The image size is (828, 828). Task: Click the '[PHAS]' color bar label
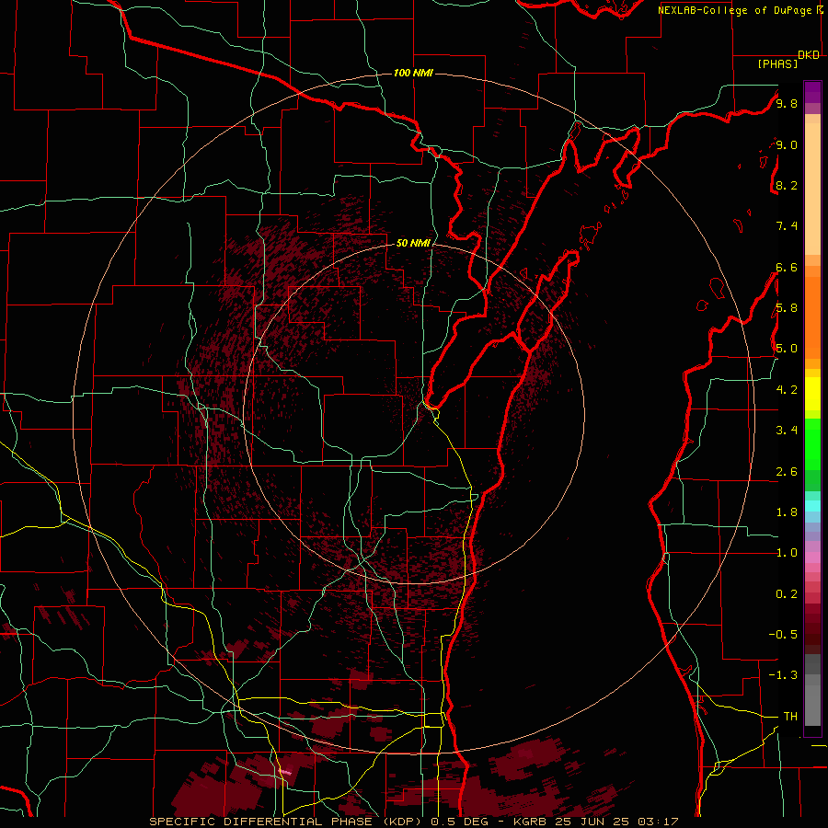pyautogui.click(x=777, y=63)
